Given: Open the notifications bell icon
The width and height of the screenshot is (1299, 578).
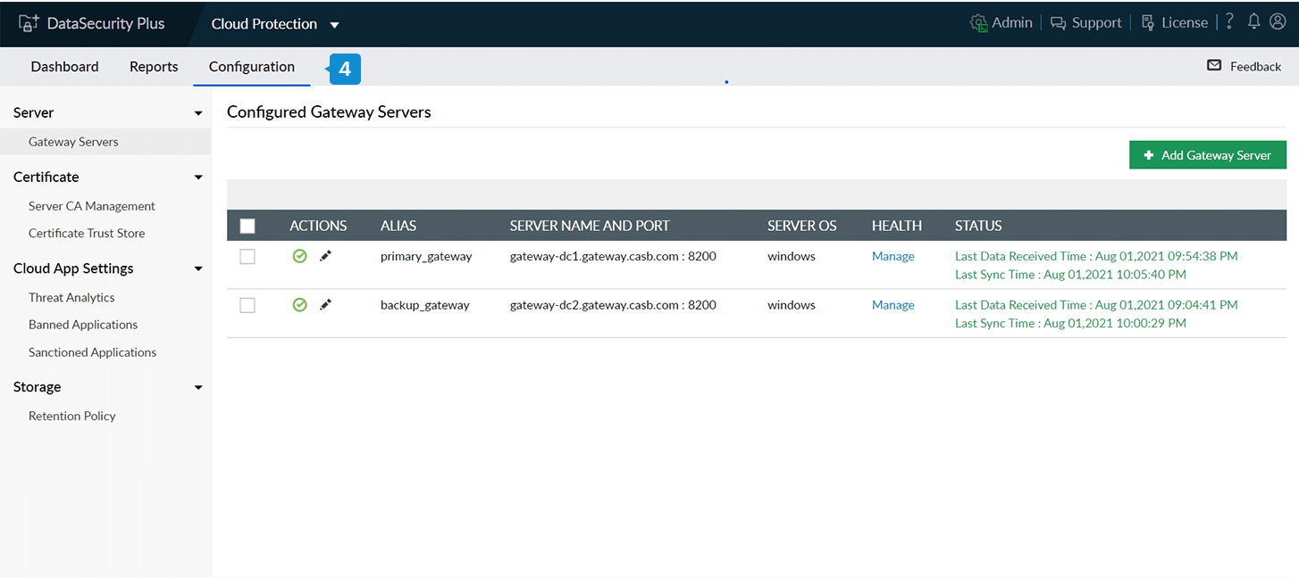Looking at the screenshot, I should point(1254,22).
